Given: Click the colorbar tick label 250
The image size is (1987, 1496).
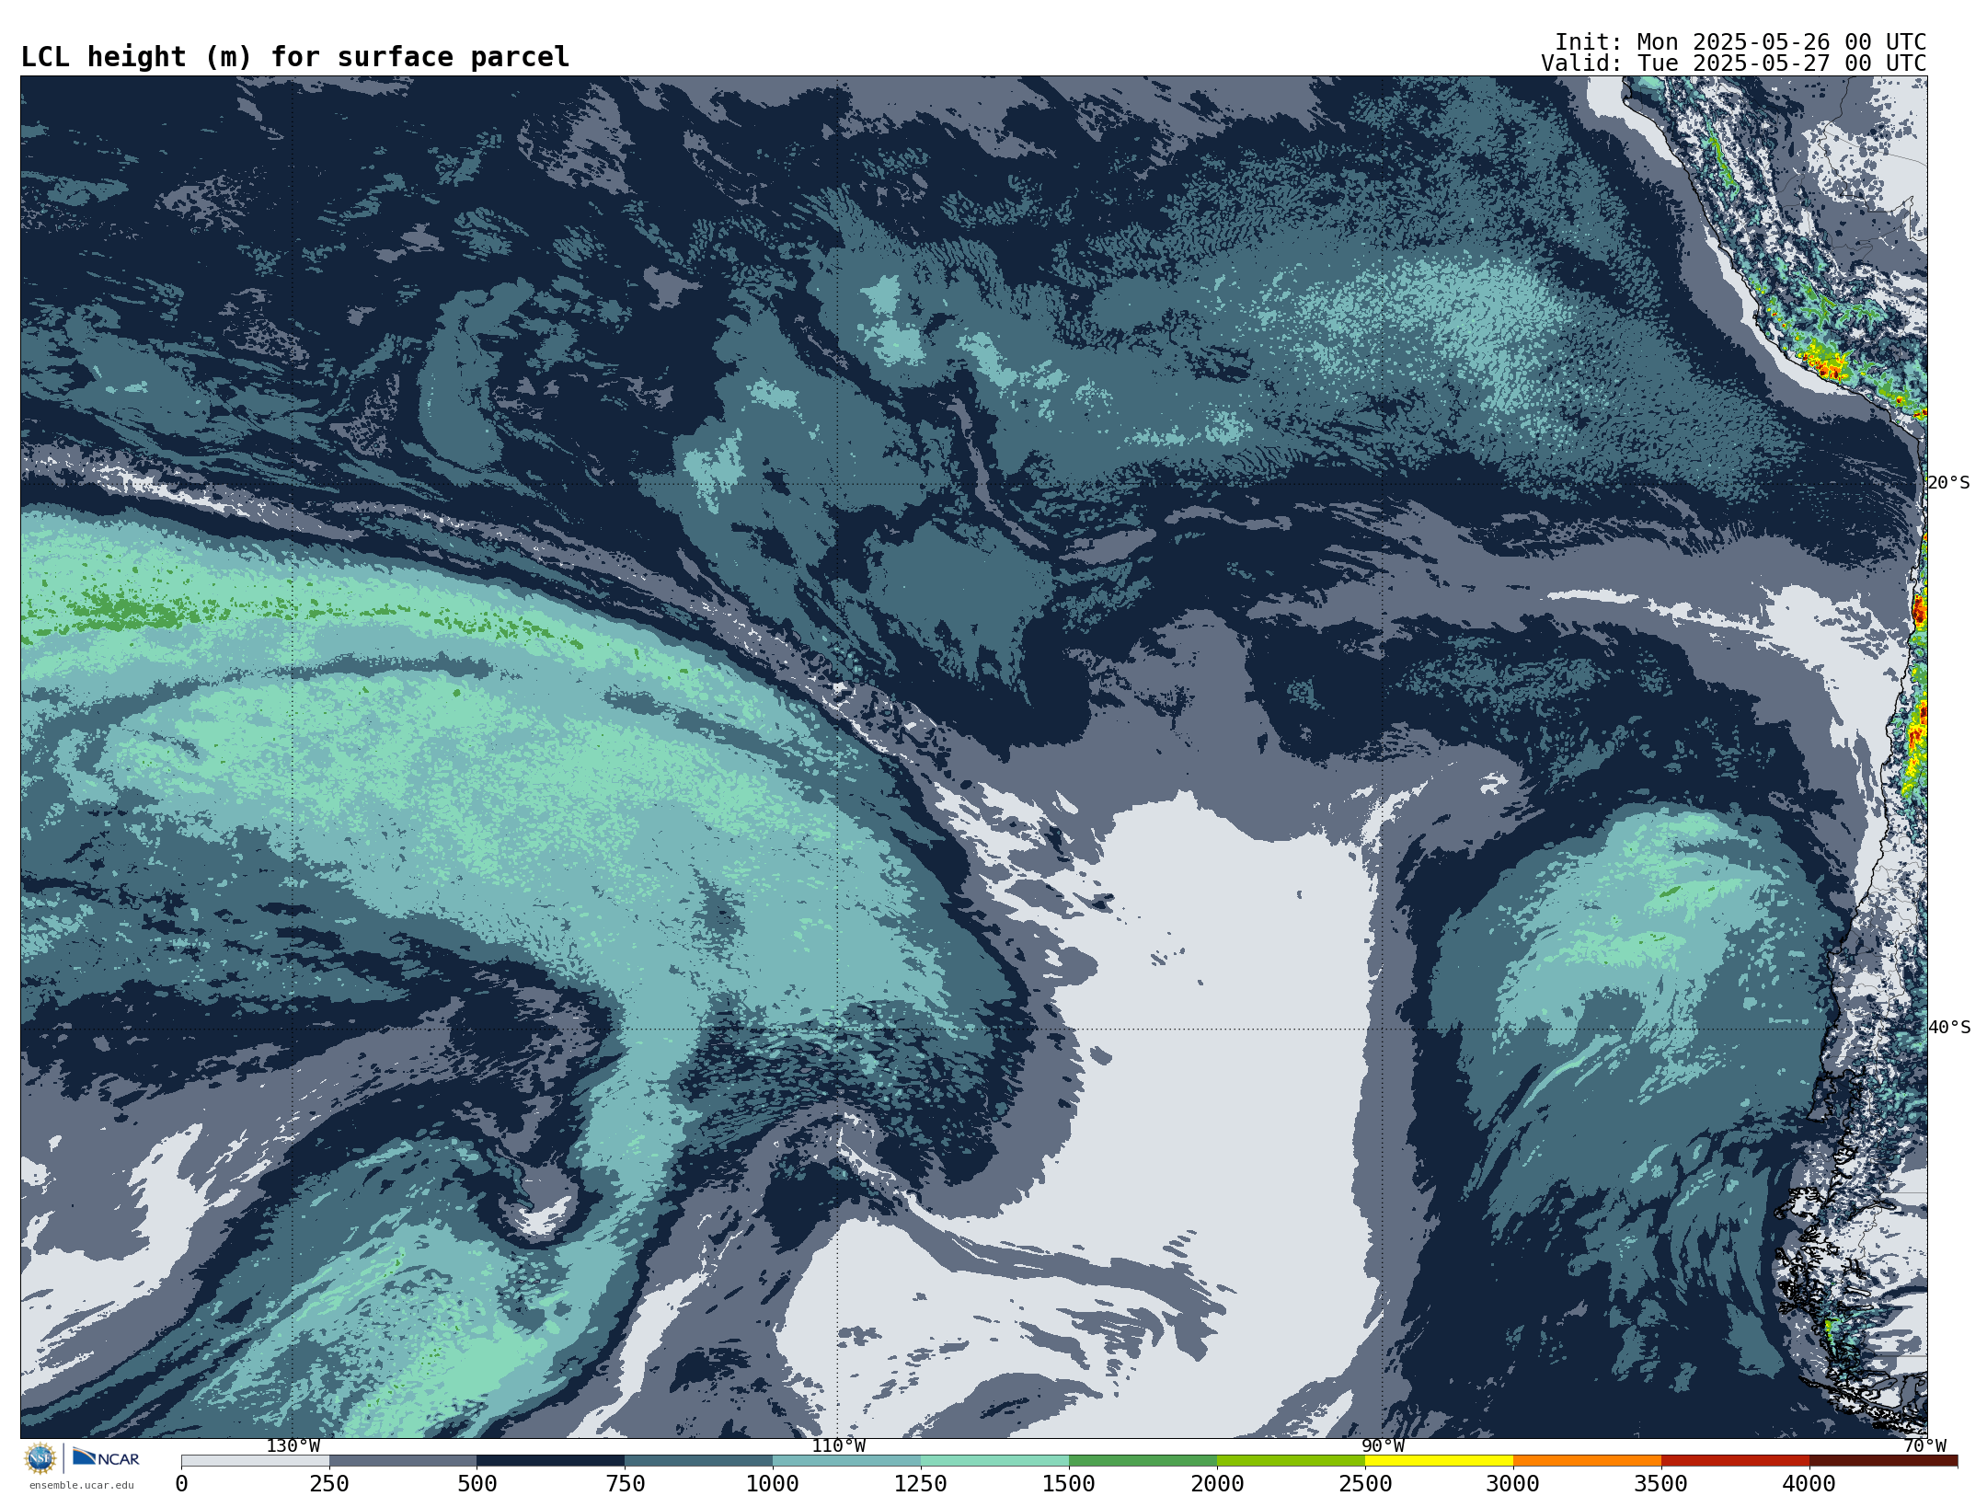Looking at the screenshot, I should click(329, 1484).
